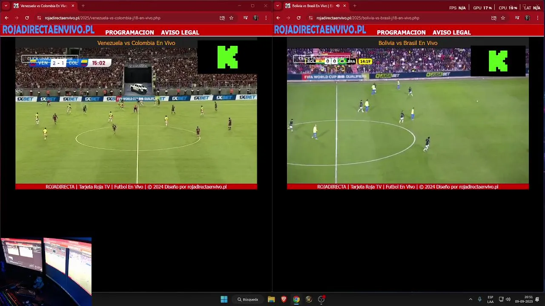Open AVISO LEGAL on right page

452,32
